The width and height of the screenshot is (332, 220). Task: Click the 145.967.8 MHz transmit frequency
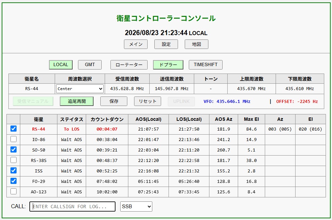point(172,89)
